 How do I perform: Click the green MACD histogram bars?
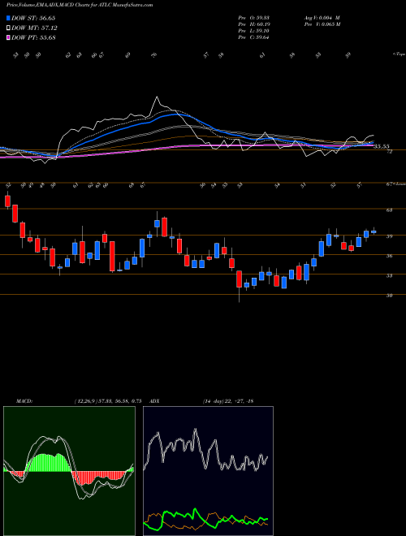pyautogui.click(x=48, y=463)
